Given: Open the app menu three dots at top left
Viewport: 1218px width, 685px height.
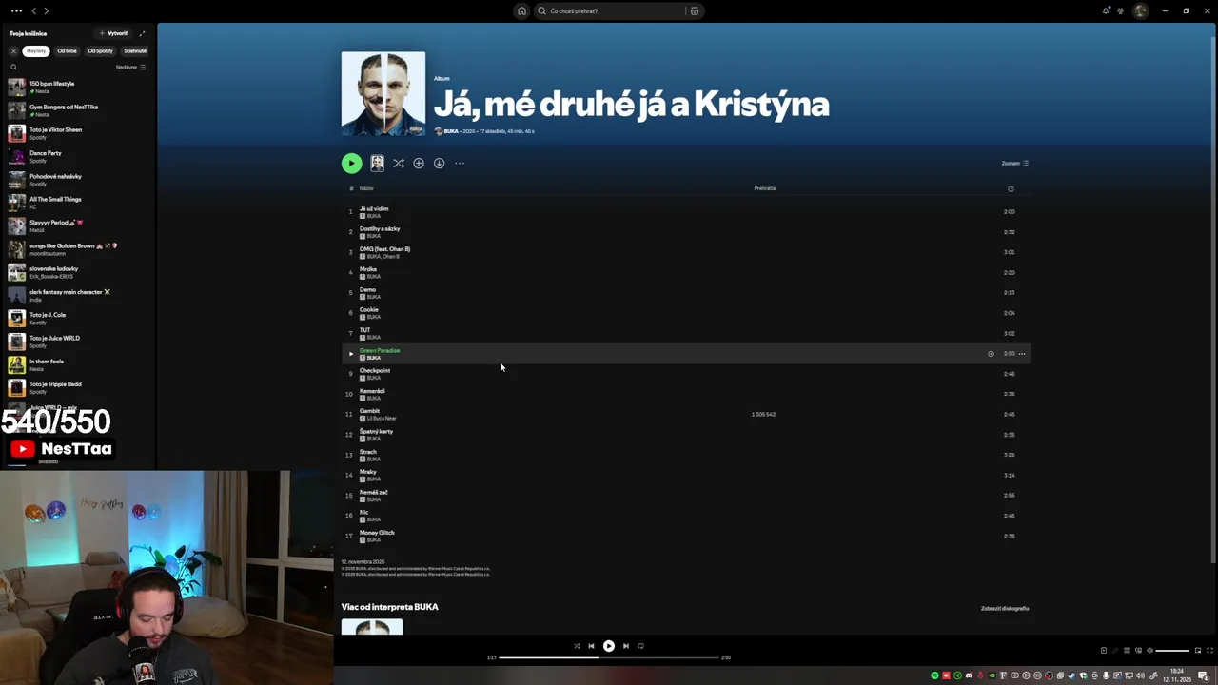Looking at the screenshot, I should click(16, 10).
